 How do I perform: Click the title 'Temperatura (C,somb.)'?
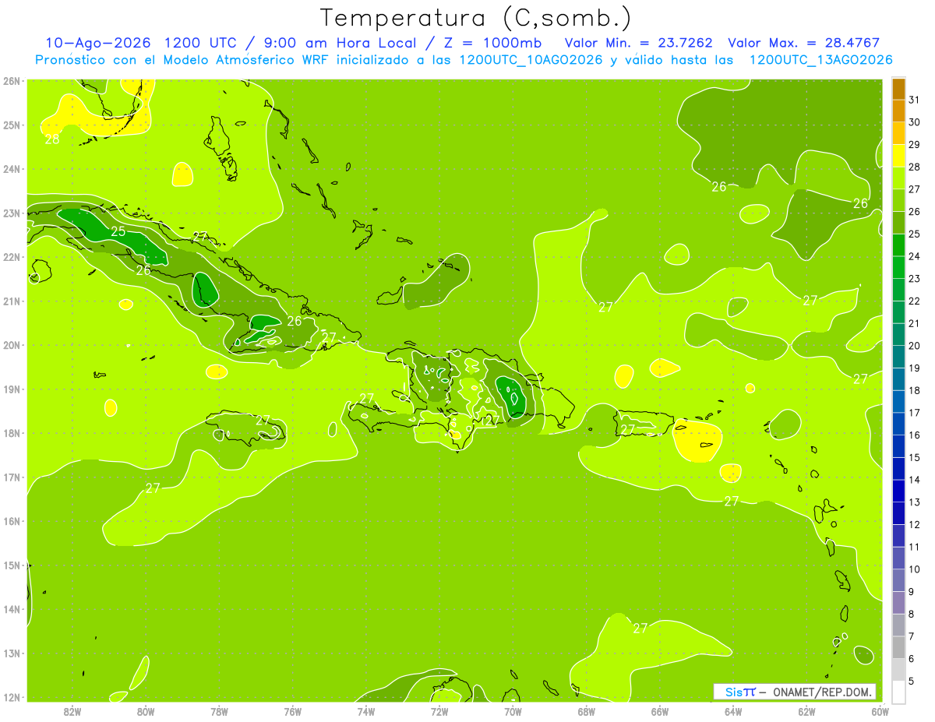click(475, 18)
